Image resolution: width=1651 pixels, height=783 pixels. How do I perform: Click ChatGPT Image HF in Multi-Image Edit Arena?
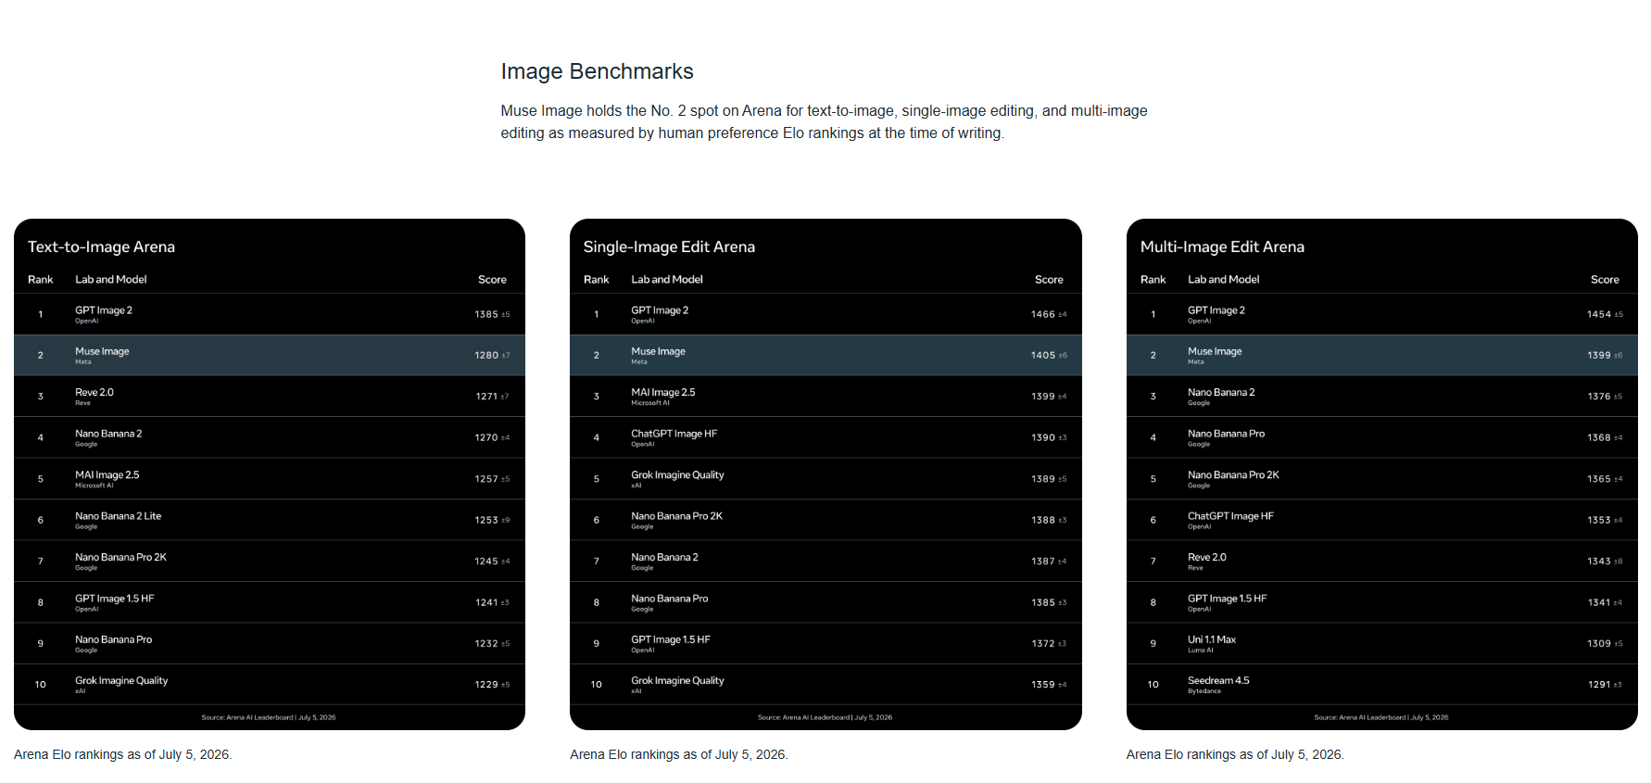(1230, 516)
